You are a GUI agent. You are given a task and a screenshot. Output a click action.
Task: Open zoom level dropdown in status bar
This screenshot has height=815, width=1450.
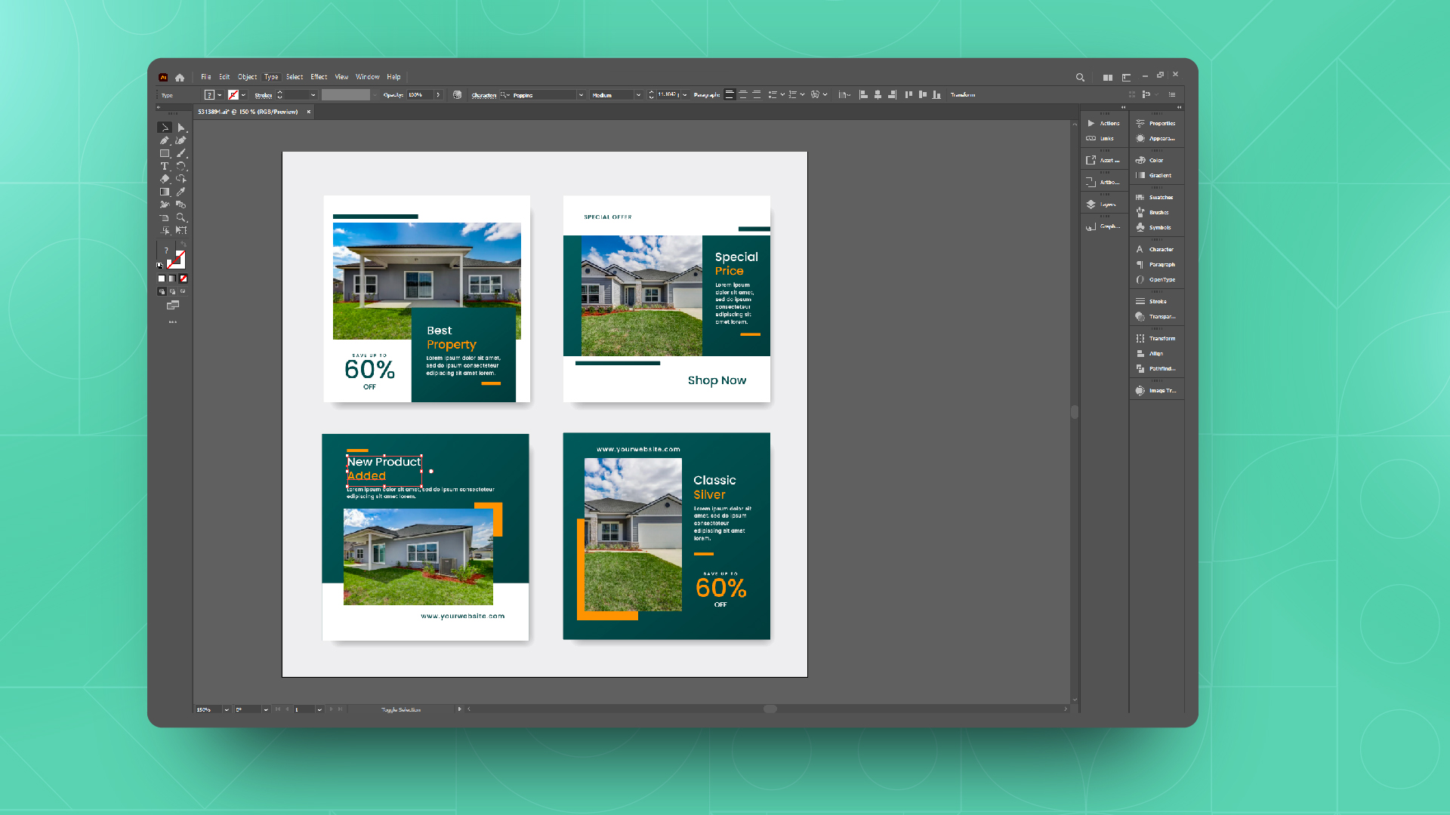[226, 709]
